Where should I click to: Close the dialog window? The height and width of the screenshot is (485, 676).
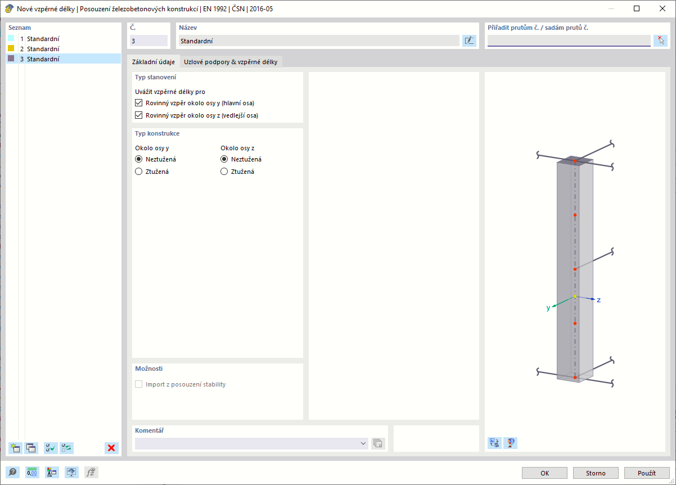[x=662, y=8]
